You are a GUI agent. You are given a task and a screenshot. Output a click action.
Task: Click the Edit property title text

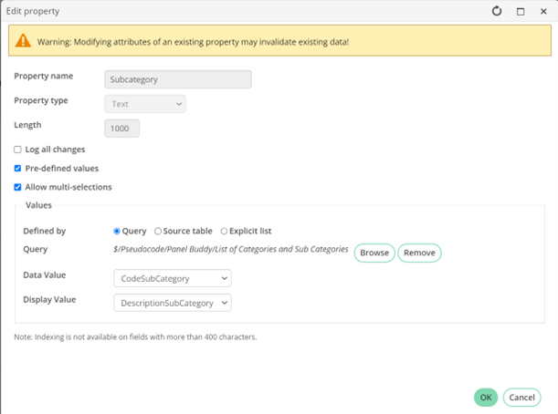click(33, 11)
